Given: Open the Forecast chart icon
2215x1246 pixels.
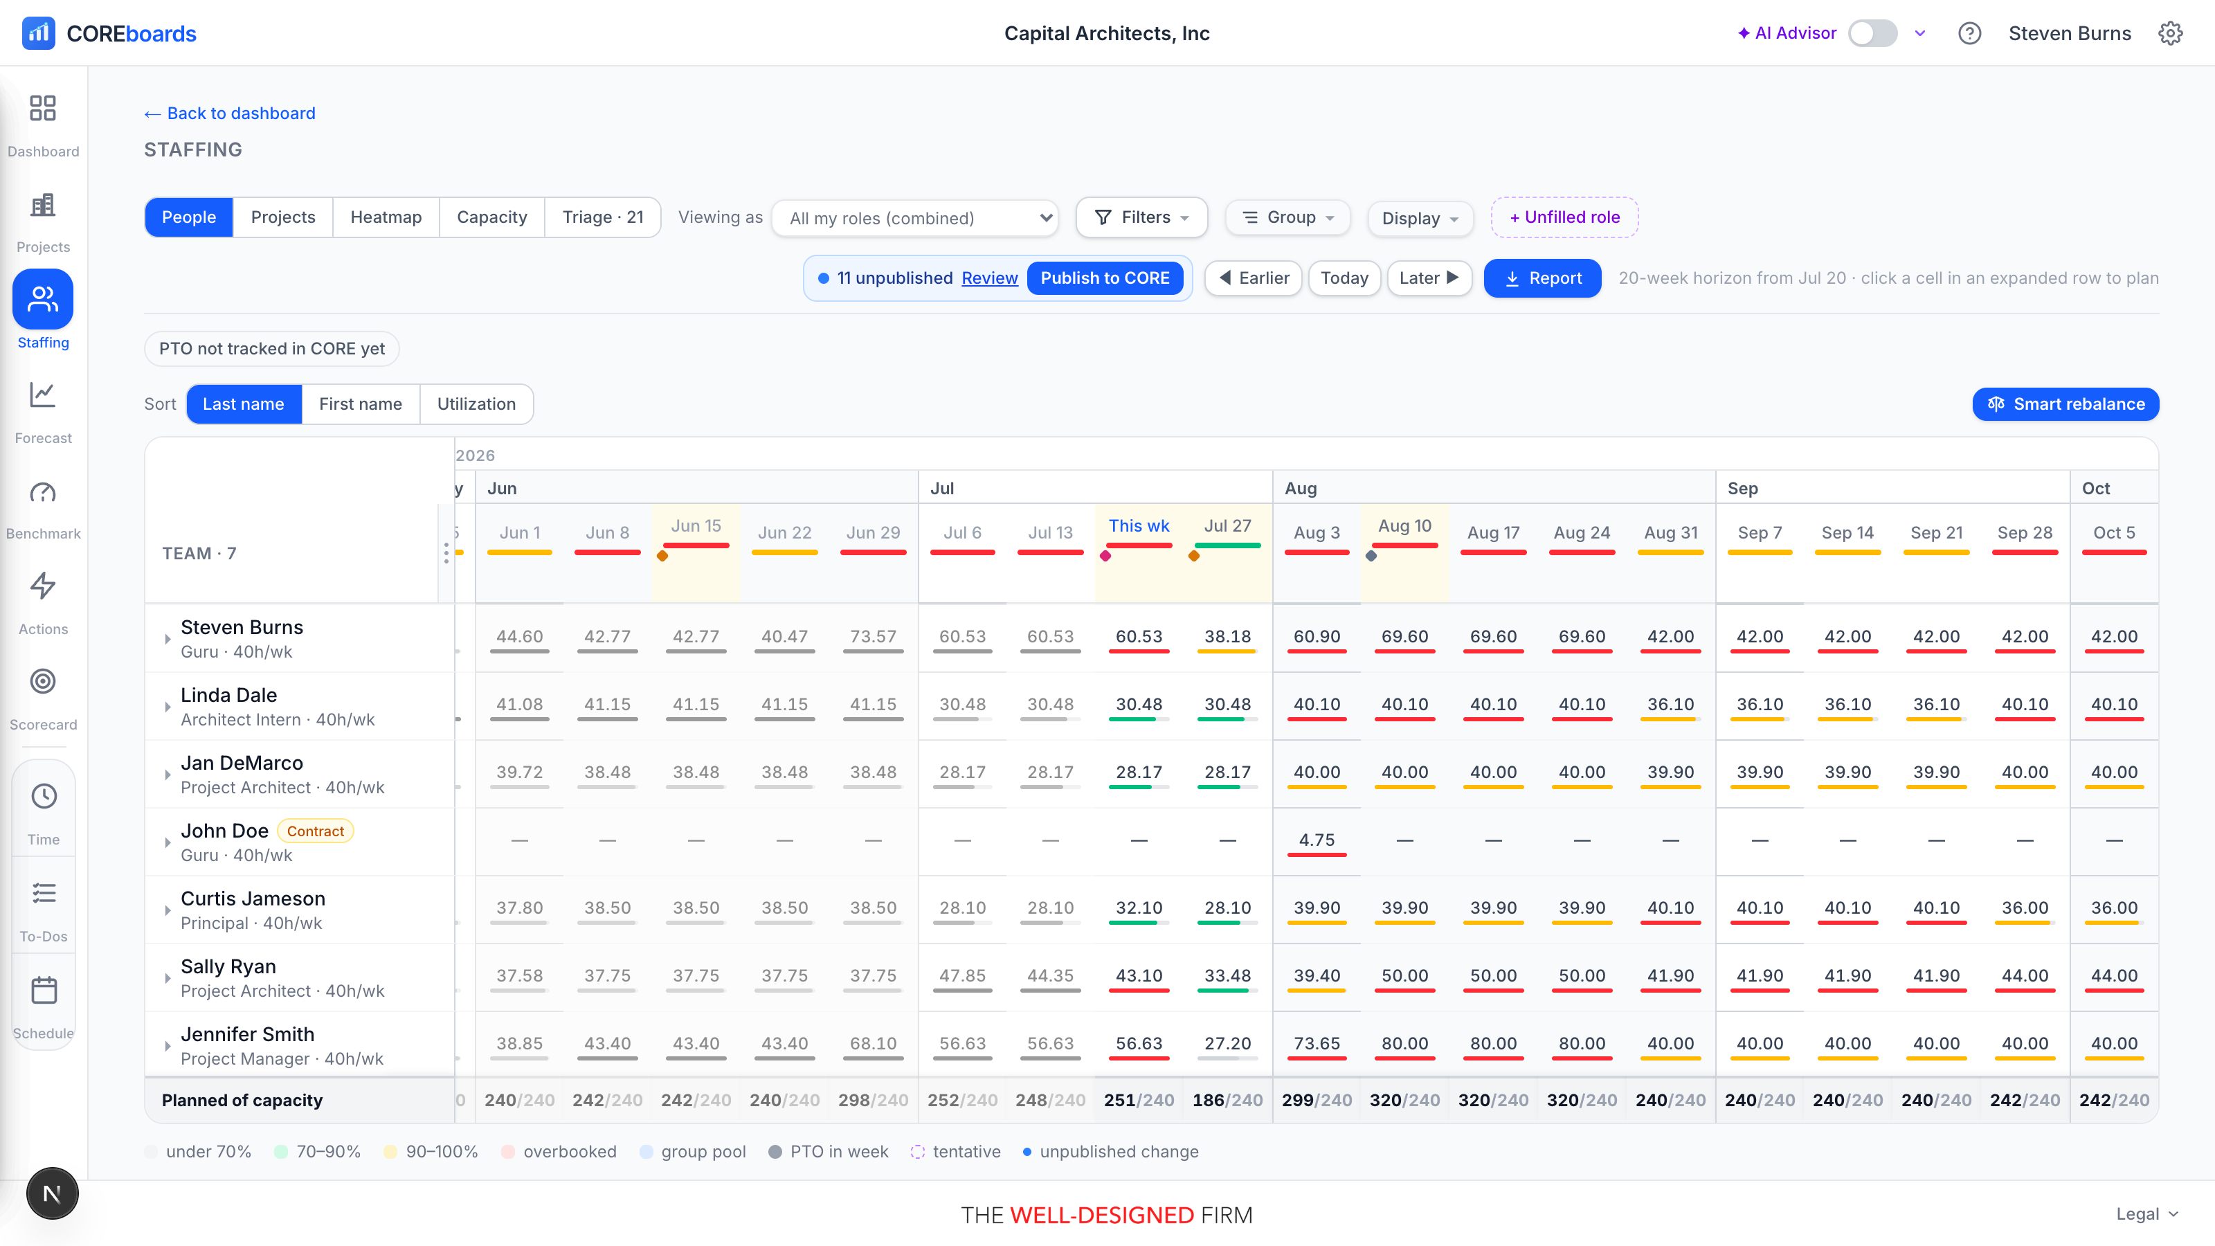Looking at the screenshot, I should (x=43, y=395).
